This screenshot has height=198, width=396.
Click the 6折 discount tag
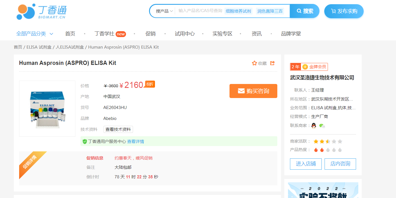[150, 84]
